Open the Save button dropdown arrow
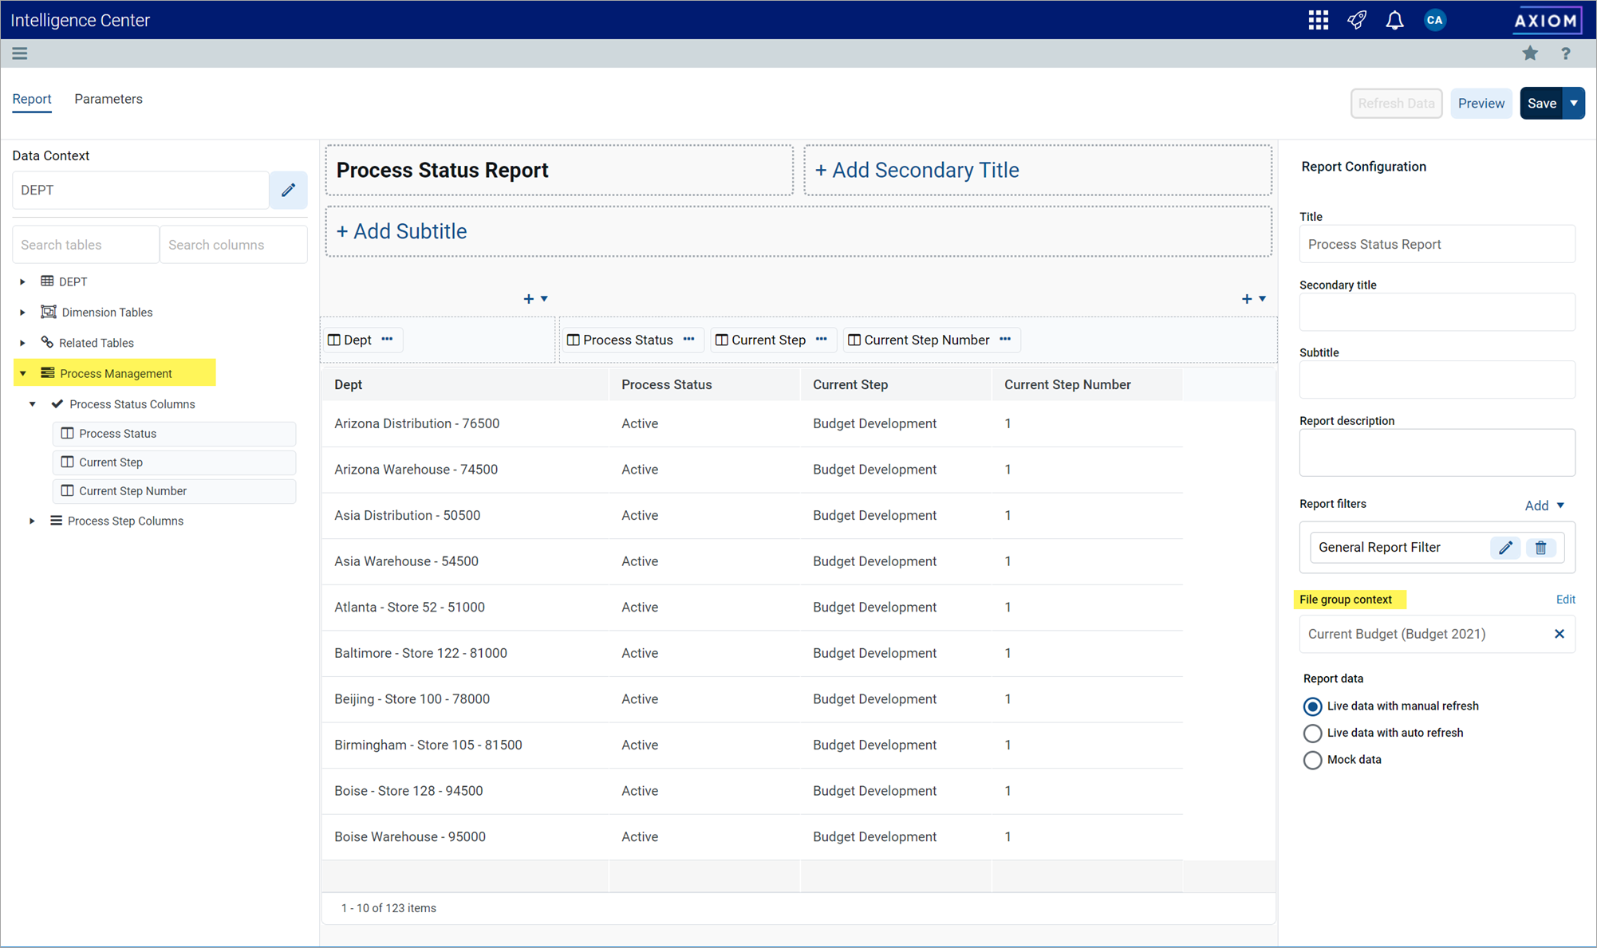Viewport: 1597px width, 948px height. click(1574, 104)
